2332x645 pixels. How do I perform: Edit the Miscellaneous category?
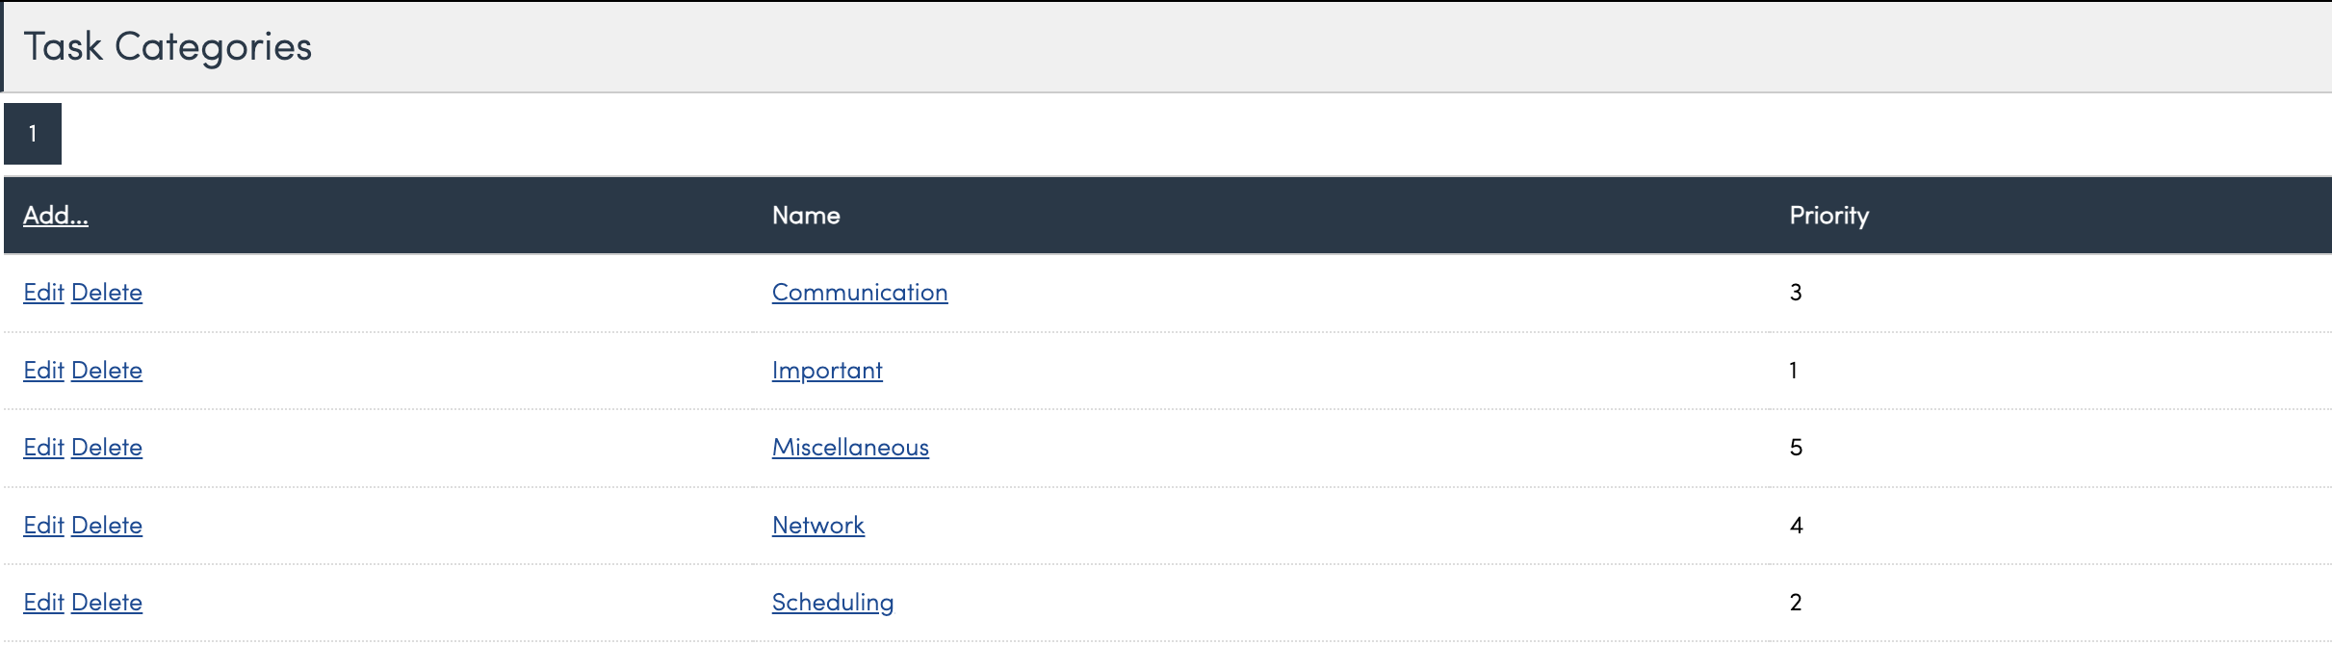point(43,447)
